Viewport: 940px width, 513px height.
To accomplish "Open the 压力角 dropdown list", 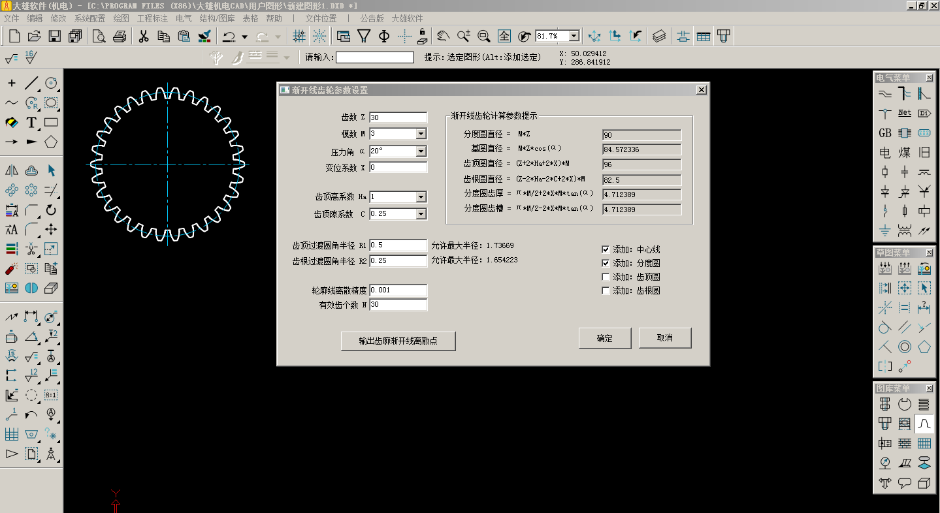I will click(x=422, y=150).
